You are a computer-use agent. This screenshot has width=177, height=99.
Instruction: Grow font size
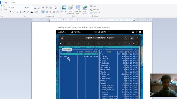point(35,7)
